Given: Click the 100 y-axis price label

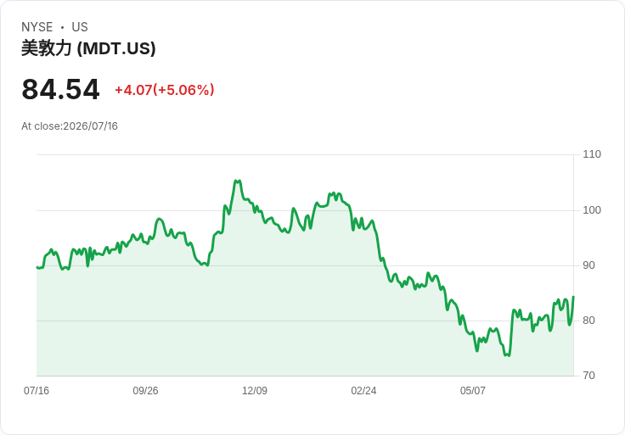Looking at the screenshot, I should click(592, 210).
